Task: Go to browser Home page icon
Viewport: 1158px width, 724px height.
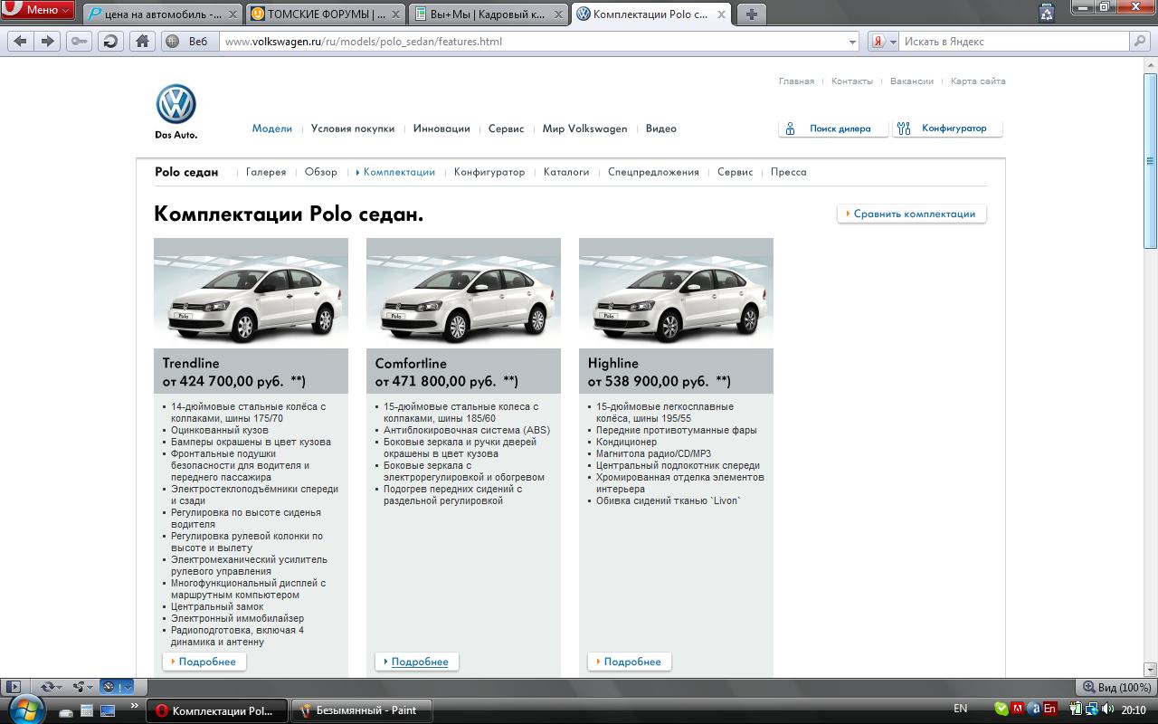Action: [x=142, y=41]
